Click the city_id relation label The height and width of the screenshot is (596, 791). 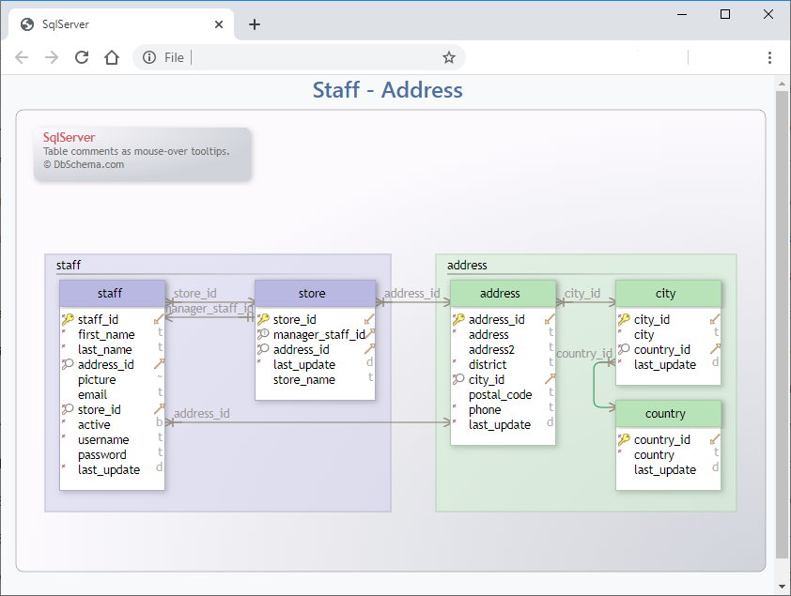pos(582,293)
